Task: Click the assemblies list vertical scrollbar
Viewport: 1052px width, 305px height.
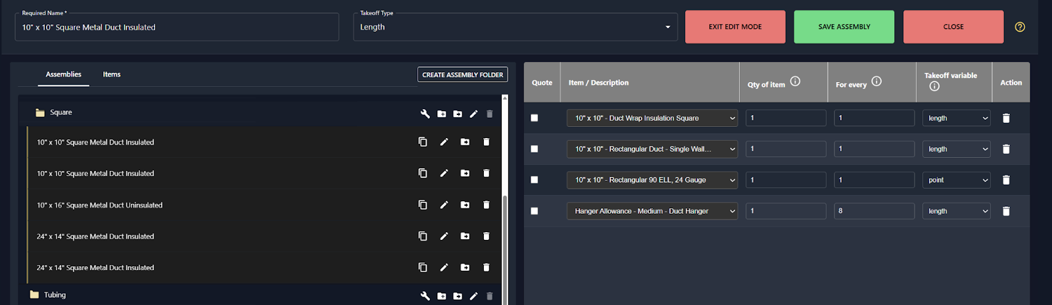Action: 505,249
